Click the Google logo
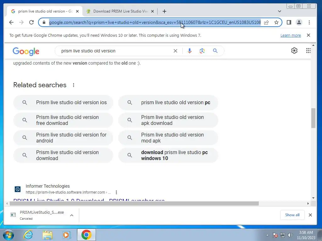Image resolution: width=322 pixels, height=241 pixels. click(x=26, y=51)
